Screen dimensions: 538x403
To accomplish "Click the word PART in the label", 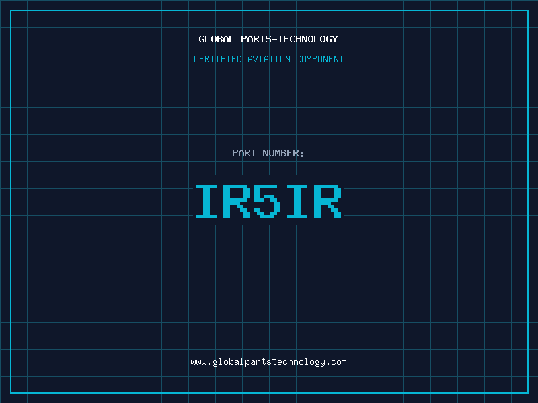I will 244,153.
